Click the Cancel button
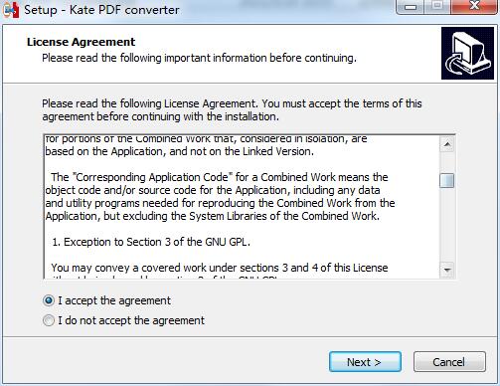 point(449,362)
